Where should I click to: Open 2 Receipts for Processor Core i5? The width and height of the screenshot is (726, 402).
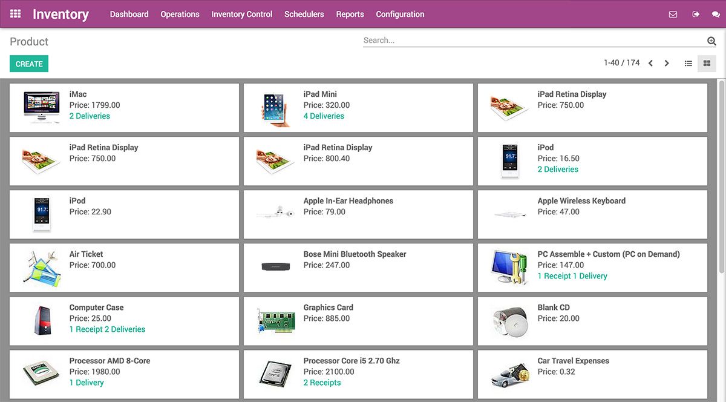tap(322, 383)
